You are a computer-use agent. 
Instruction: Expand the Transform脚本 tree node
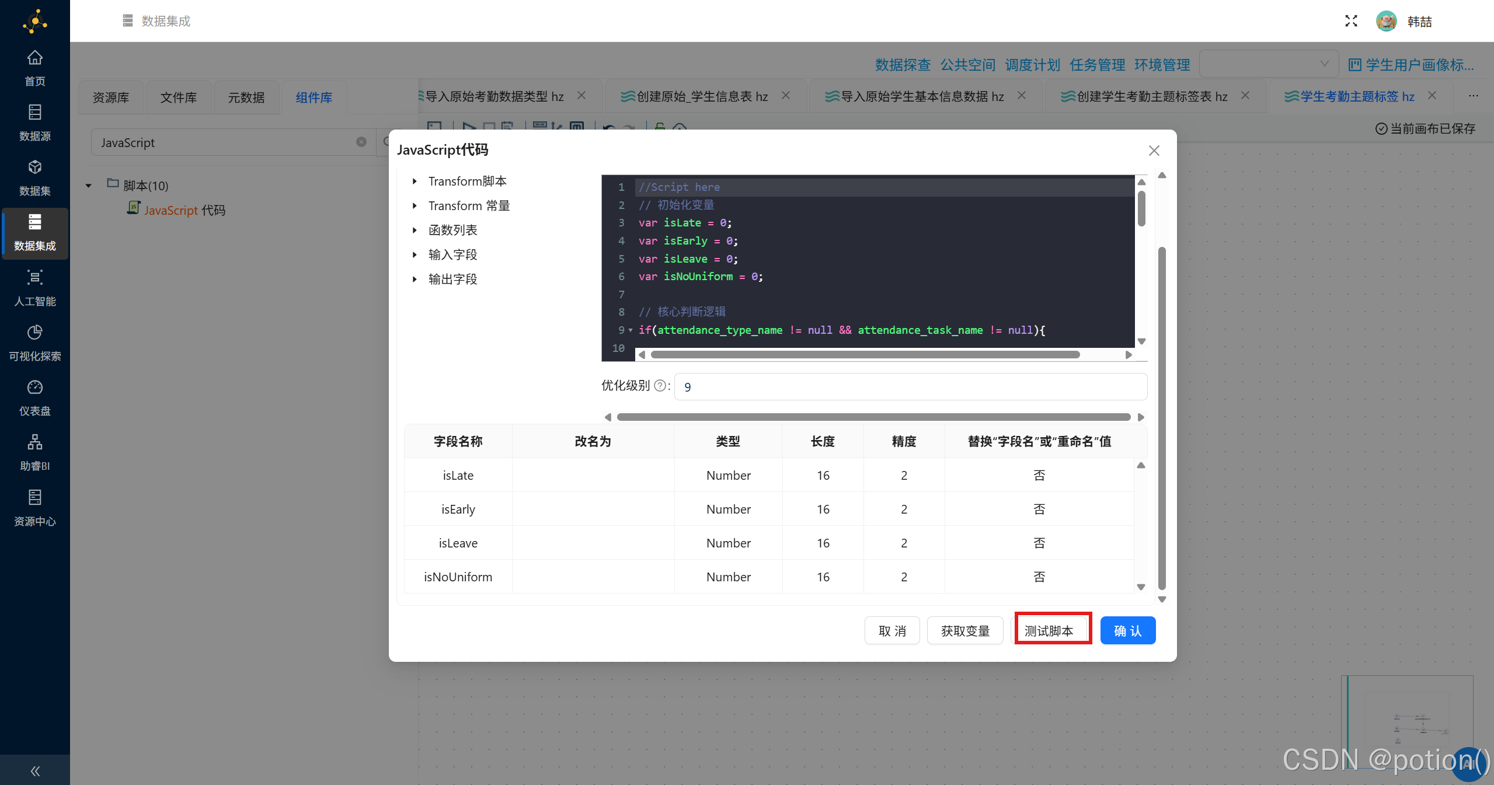pos(415,181)
